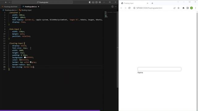Open color picker for gray border
This screenshot has height=111, width=198.
pos(31,62)
